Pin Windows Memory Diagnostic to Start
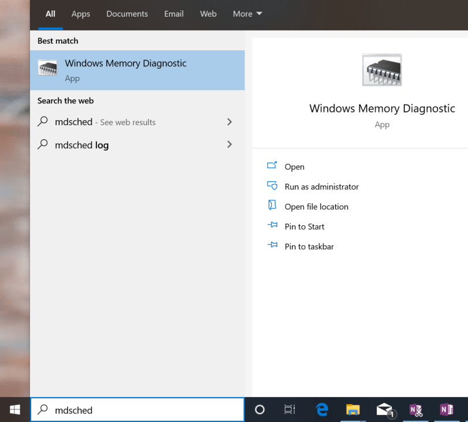Viewport: 468px width, 422px height. (x=304, y=226)
